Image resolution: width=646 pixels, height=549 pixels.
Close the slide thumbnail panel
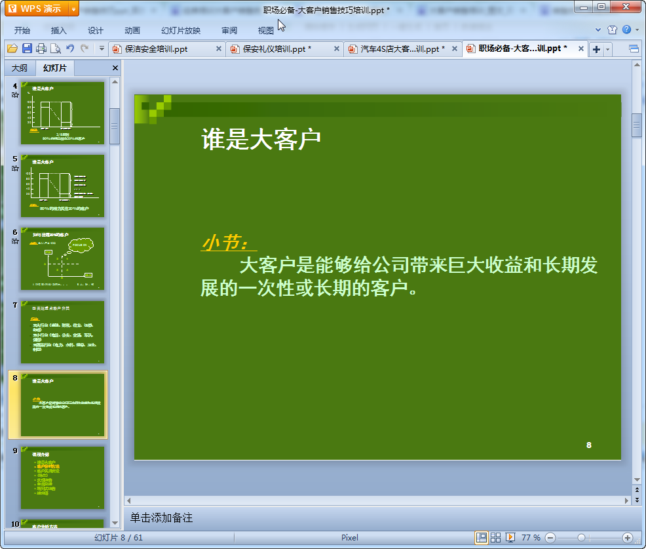click(x=115, y=68)
